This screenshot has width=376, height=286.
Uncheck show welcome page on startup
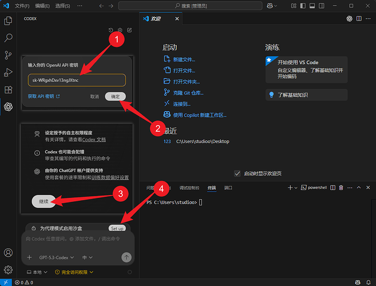[x=237, y=173]
